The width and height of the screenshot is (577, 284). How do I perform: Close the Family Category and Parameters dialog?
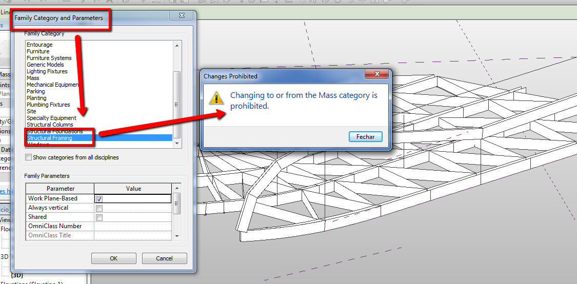click(181, 16)
